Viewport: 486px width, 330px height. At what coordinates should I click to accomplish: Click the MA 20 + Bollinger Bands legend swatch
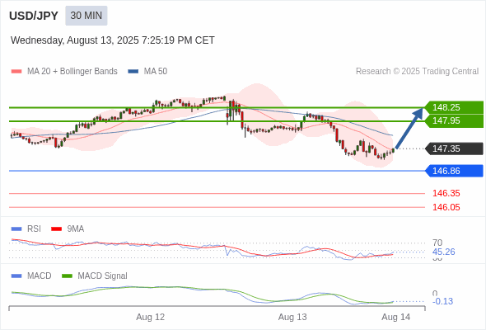click(x=16, y=72)
